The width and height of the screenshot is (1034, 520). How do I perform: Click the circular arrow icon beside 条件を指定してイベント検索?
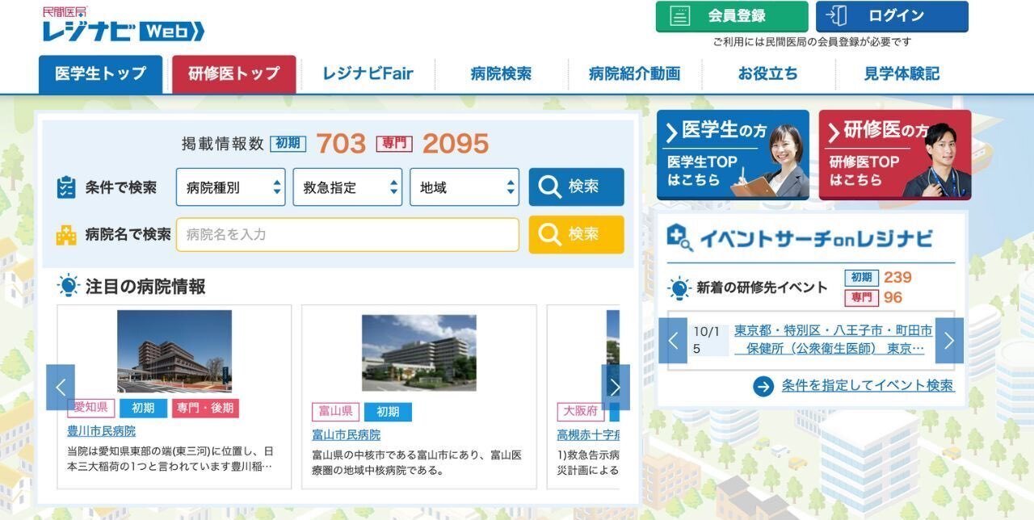(763, 386)
